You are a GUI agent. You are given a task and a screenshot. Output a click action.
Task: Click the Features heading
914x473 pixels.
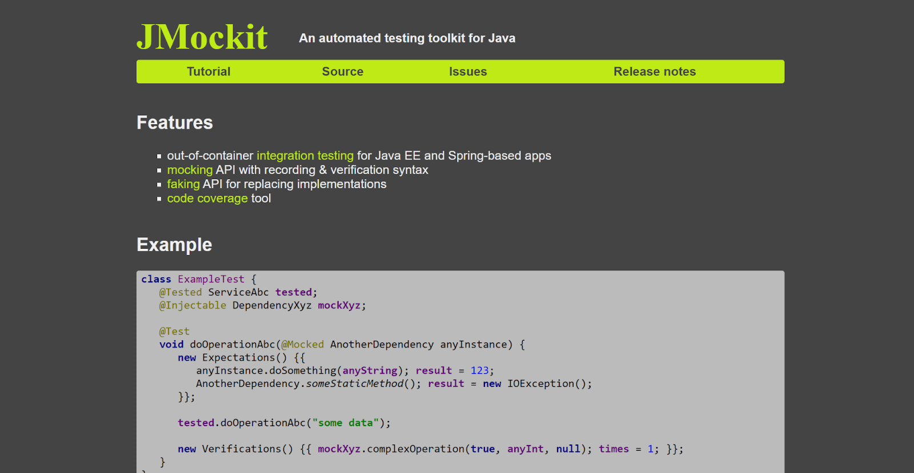click(175, 123)
